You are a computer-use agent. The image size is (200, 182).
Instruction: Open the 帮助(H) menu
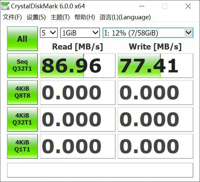point(85,17)
